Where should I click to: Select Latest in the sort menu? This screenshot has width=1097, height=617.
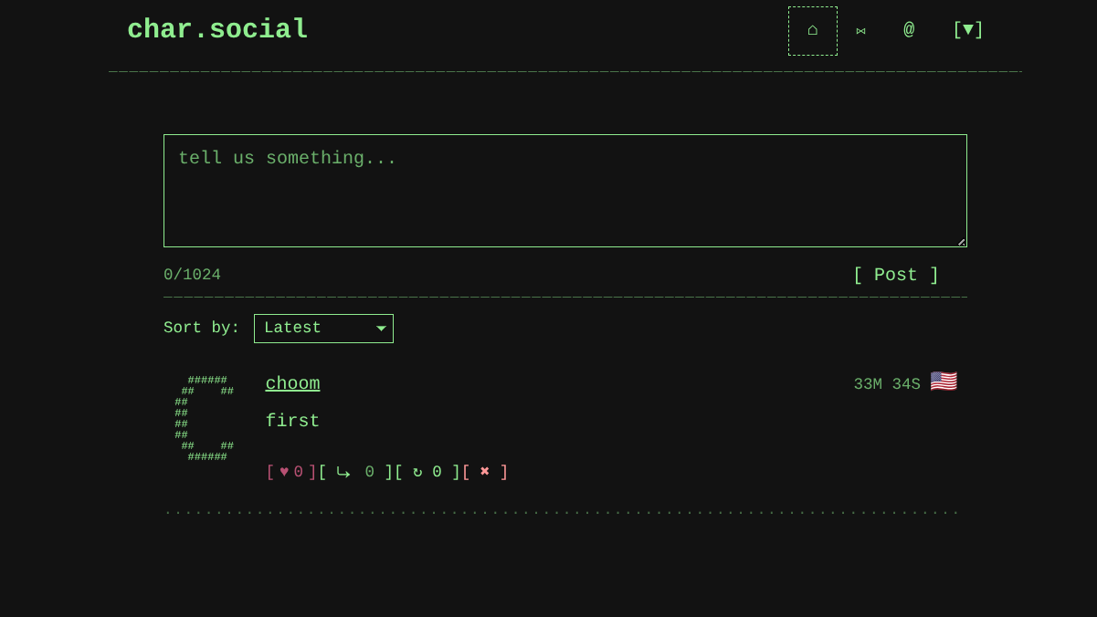(301, 329)
